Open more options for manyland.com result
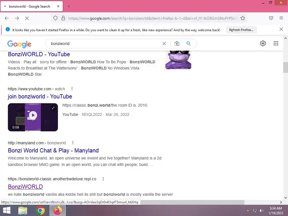The width and height of the screenshot is (288, 216). 73,143
